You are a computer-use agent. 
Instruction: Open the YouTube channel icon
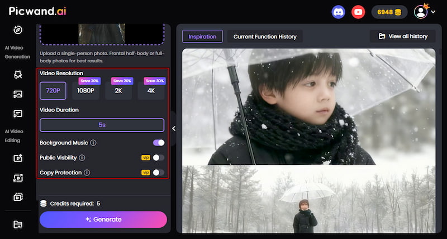pos(358,12)
